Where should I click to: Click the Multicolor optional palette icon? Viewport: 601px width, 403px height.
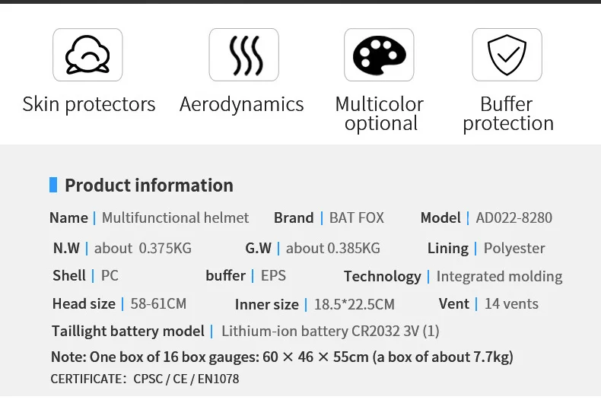coord(379,55)
